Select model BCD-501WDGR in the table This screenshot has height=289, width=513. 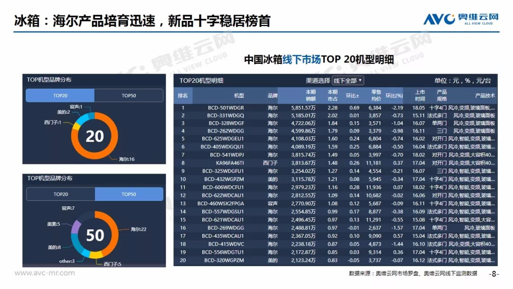coord(226,108)
